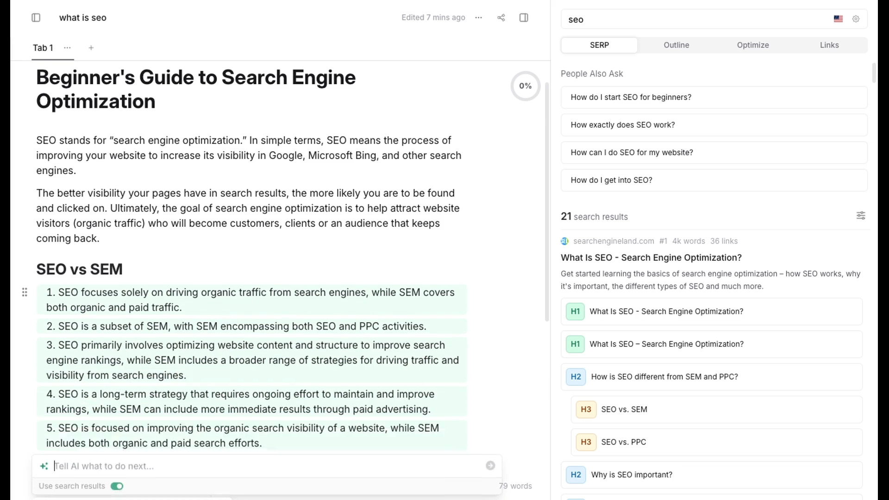Submit the AI prompt with arrow icon
Screen dimensions: 889x500
coord(490,466)
